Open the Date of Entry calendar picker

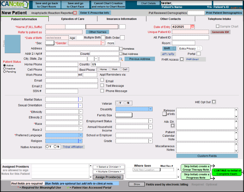pyautogui.click(x=193, y=26)
